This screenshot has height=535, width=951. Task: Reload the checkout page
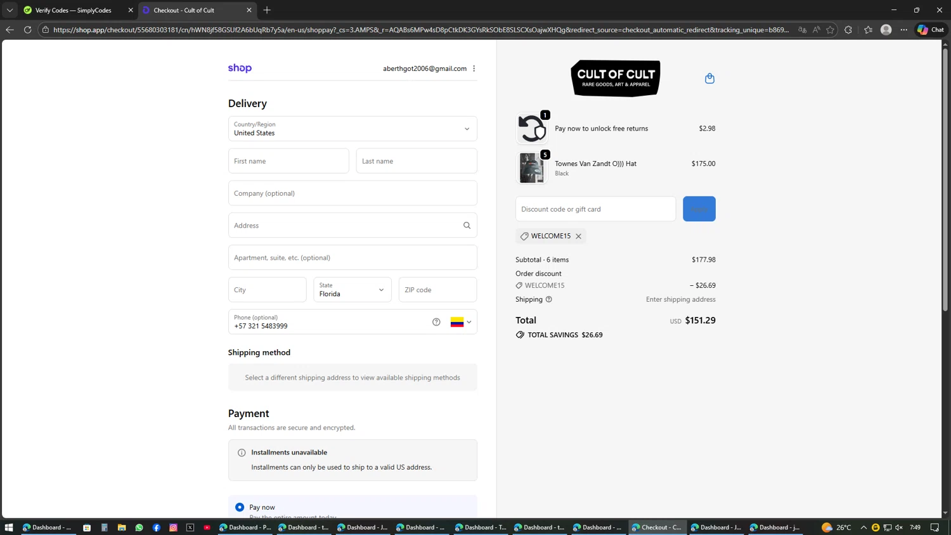coord(27,30)
